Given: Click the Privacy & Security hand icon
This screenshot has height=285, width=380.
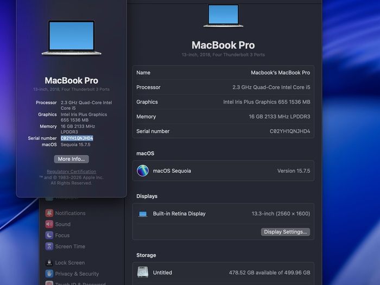Looking at the screenshot, I should (x=49, y=274).
